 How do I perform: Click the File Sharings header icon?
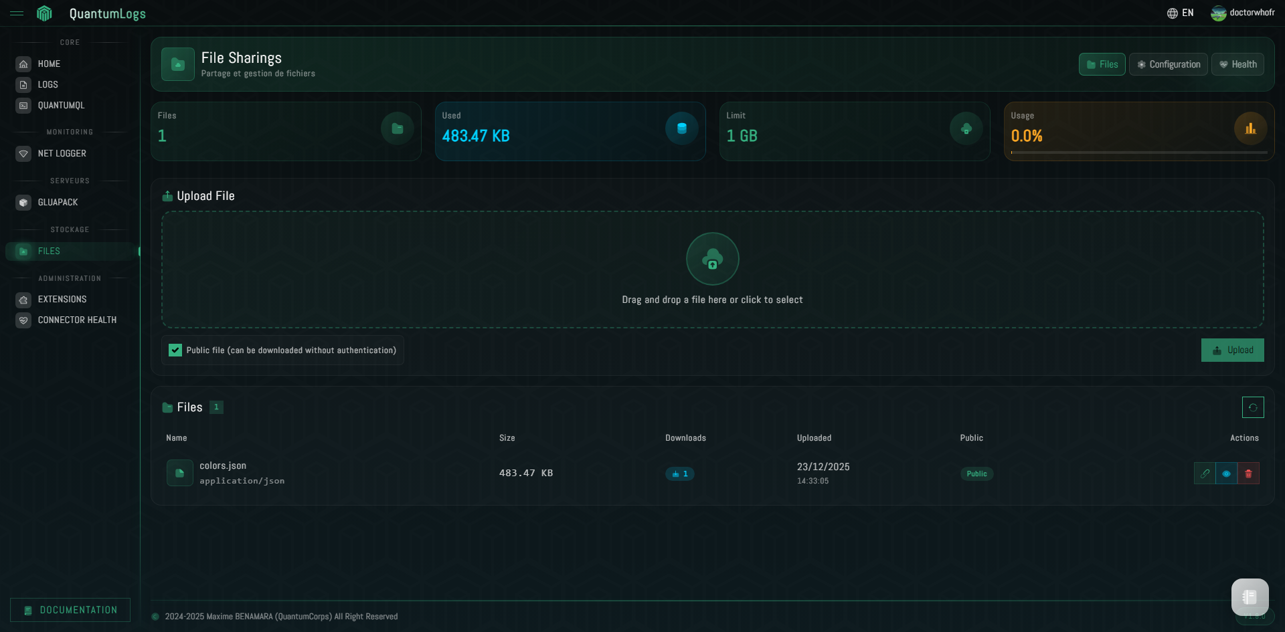pos(178,64)
